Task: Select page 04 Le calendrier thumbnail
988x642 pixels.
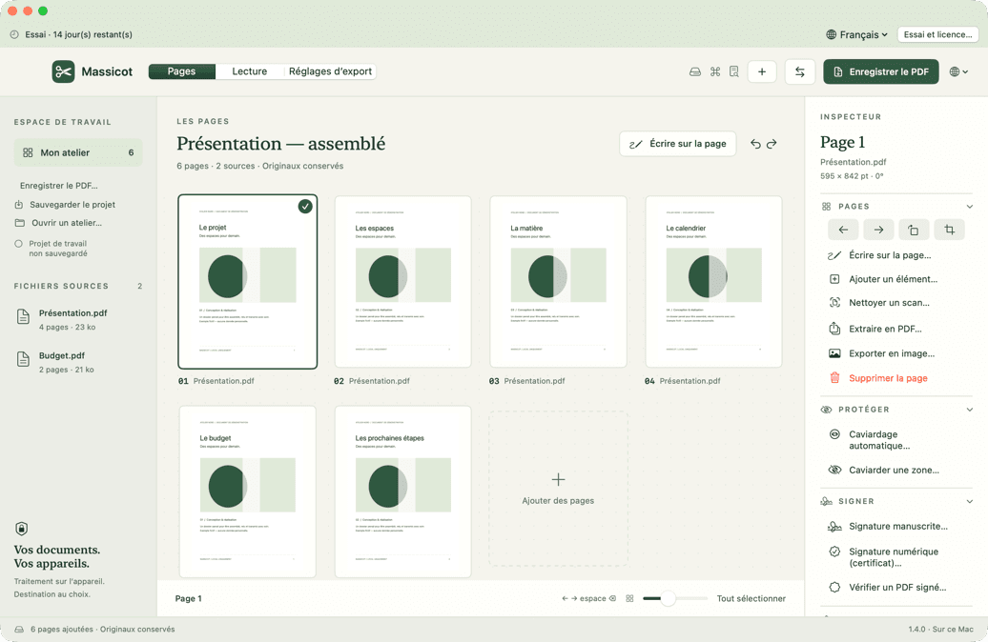Action: [x=714, y=281]
